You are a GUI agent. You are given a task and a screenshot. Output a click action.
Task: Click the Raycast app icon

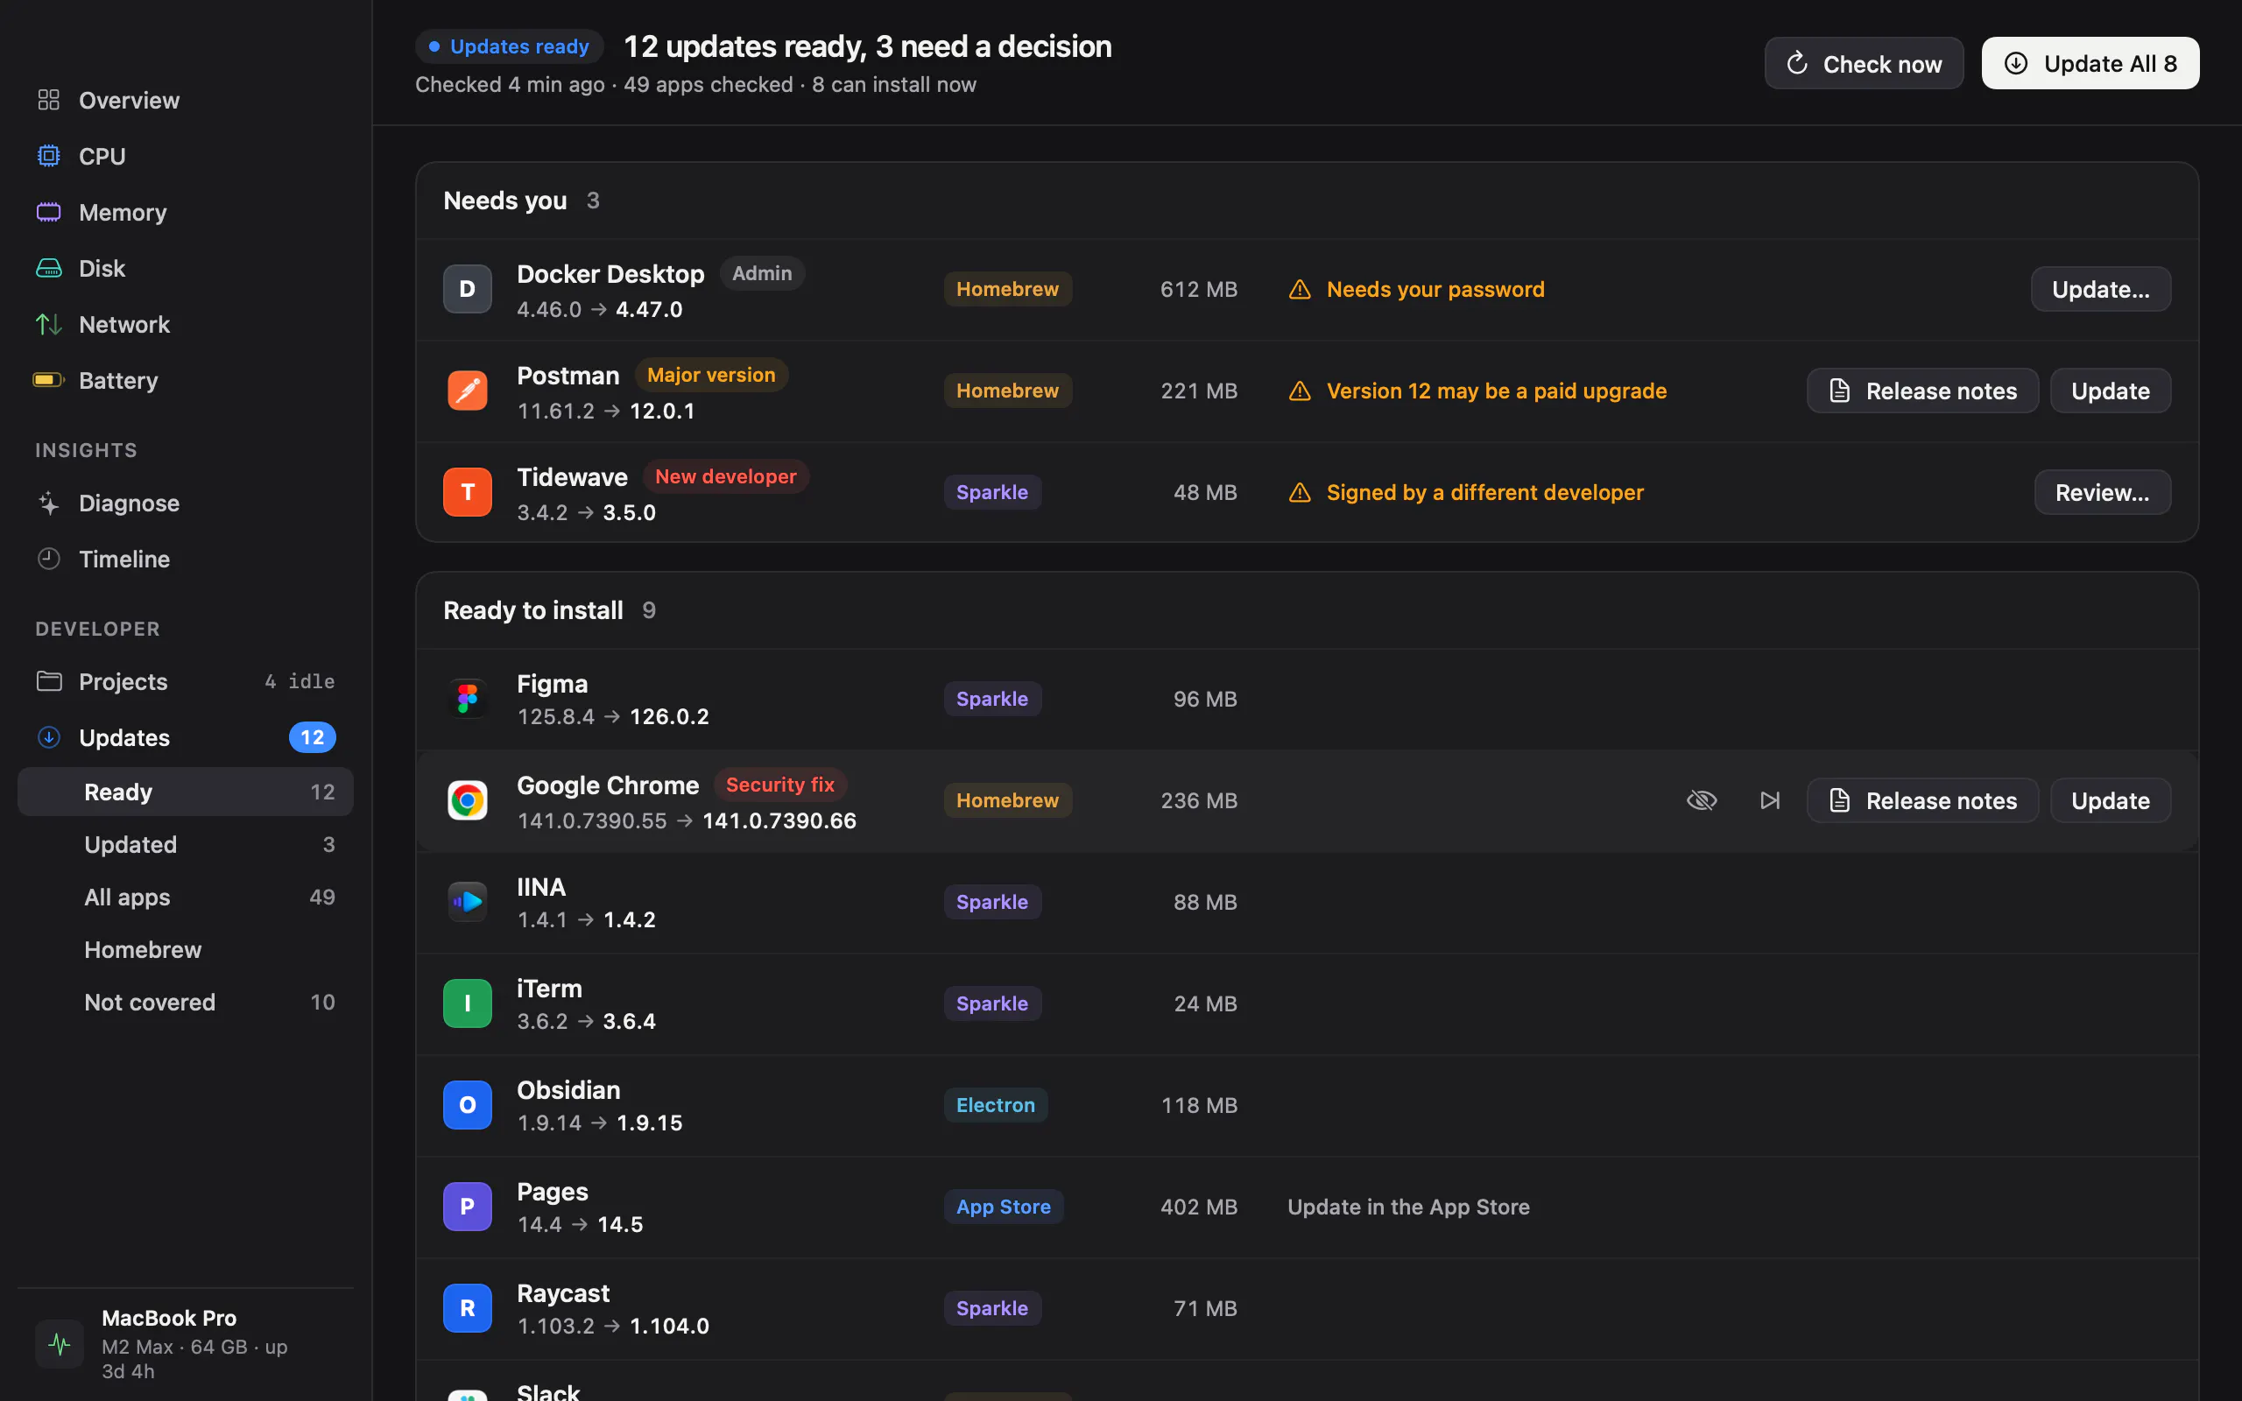(467, 1308)
